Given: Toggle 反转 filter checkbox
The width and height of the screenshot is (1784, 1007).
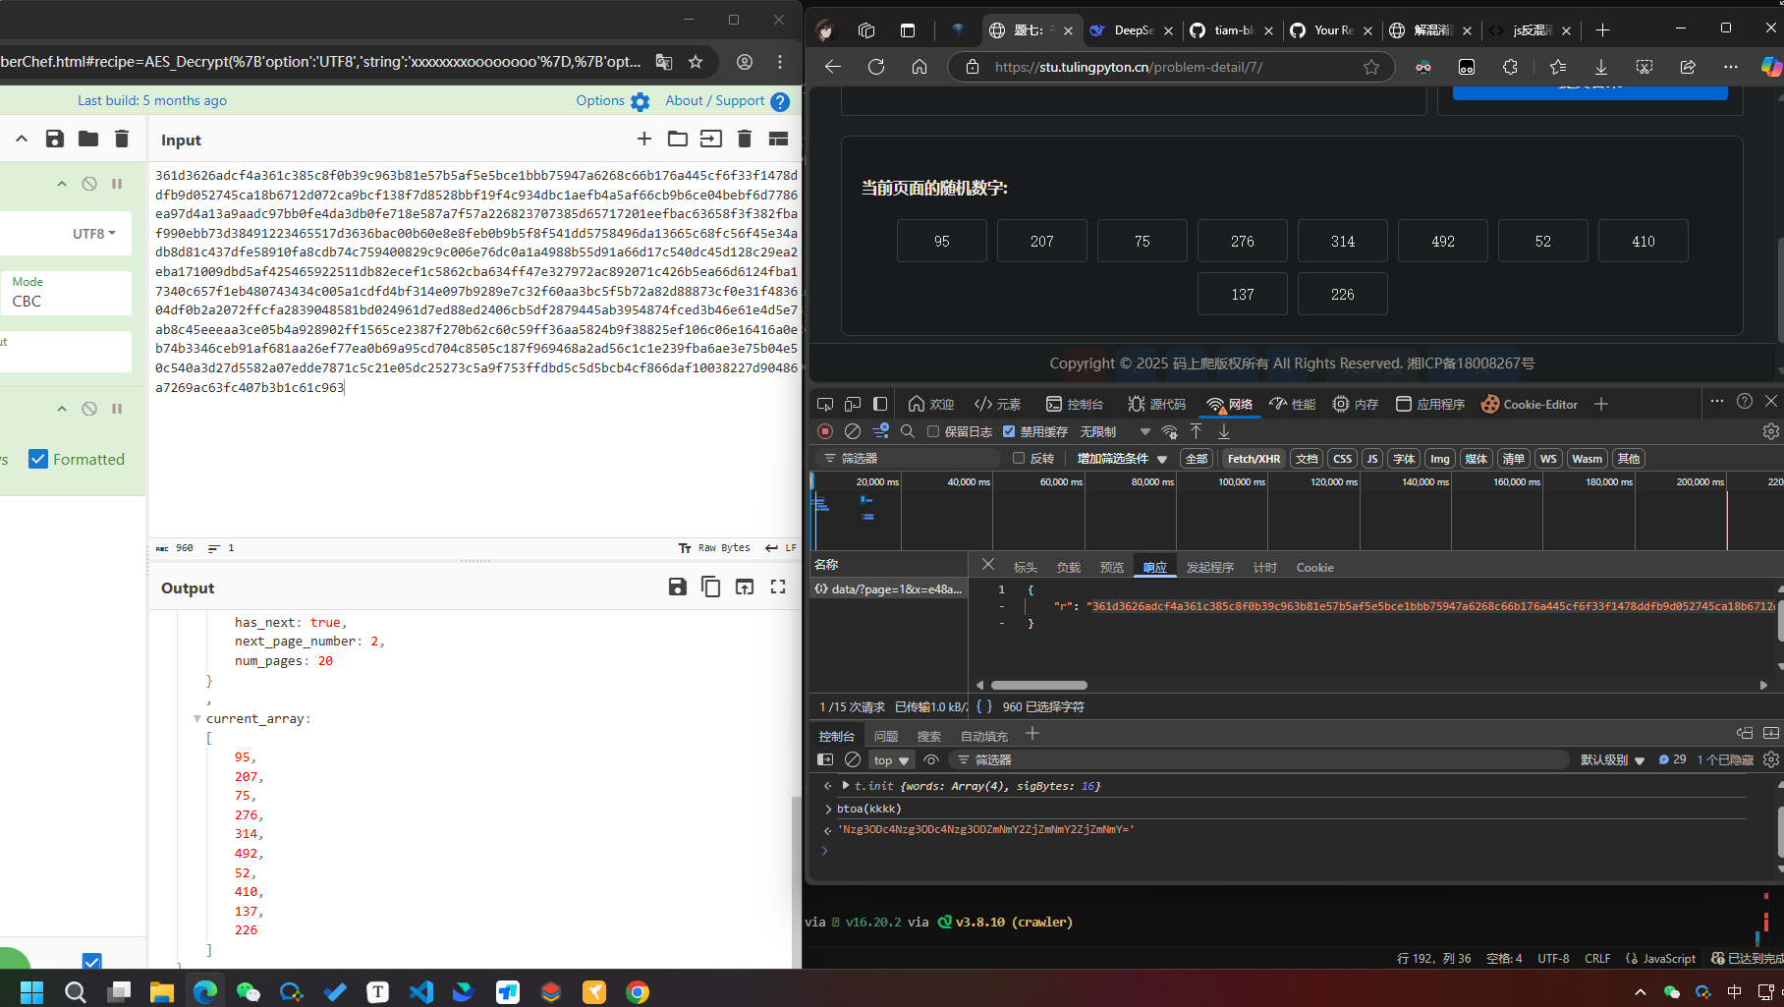Looking at the screenshot, I should point(1019,458).
